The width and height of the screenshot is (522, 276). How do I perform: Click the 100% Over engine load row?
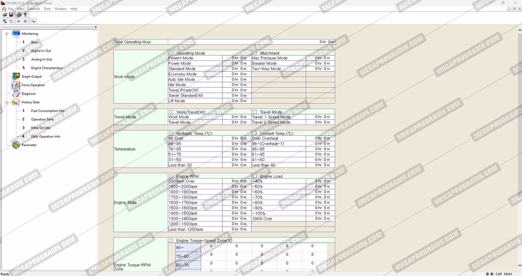click(x=262, y=218)
